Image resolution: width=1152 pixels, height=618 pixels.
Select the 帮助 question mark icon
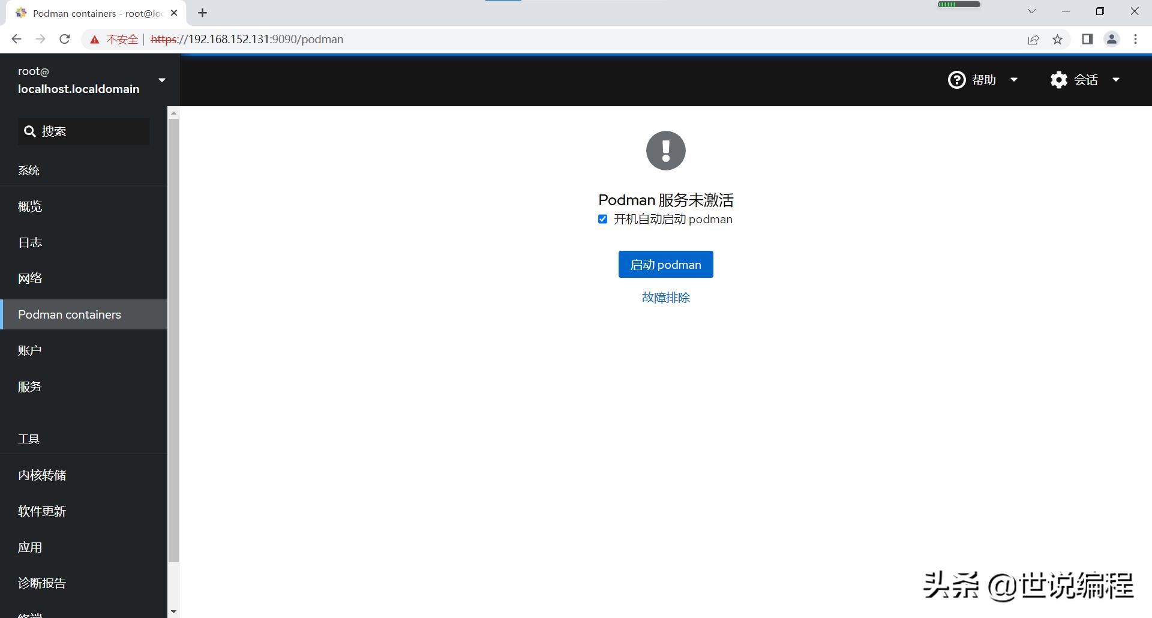click(956, 79)
